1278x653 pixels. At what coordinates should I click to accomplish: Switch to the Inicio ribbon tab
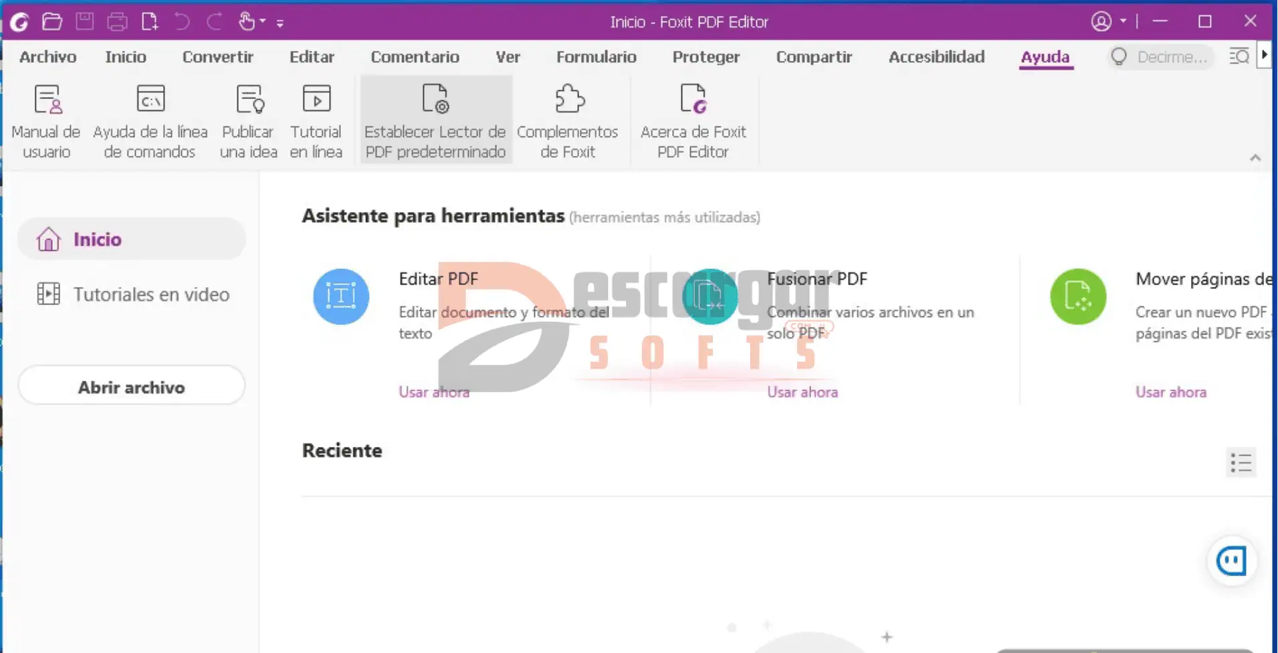click(x=126, y=57)
